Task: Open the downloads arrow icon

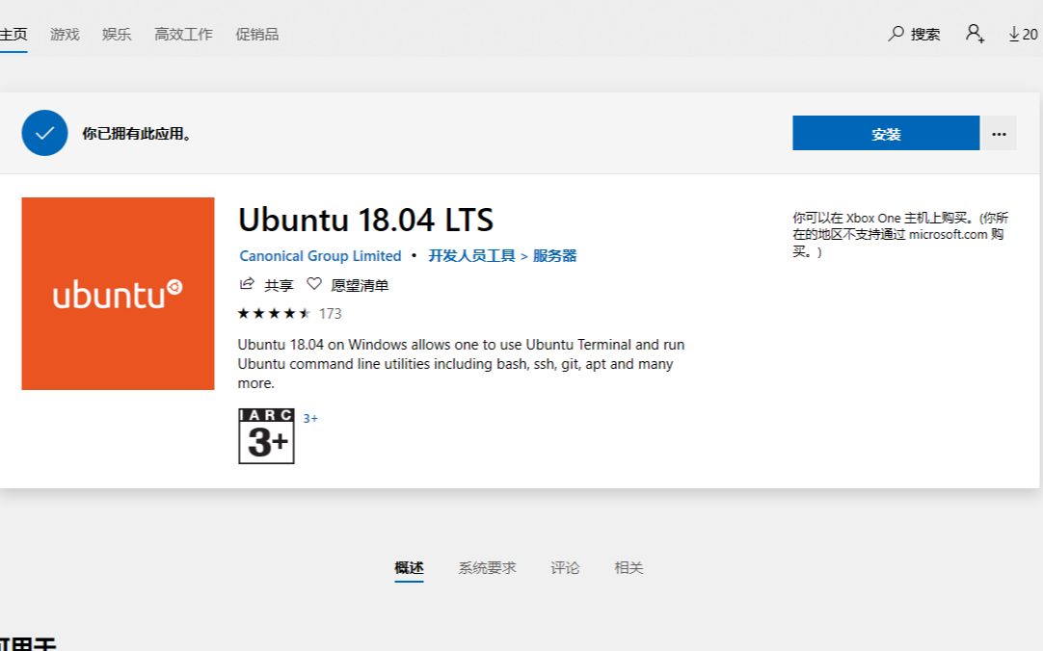Action: coord(1014,34)
